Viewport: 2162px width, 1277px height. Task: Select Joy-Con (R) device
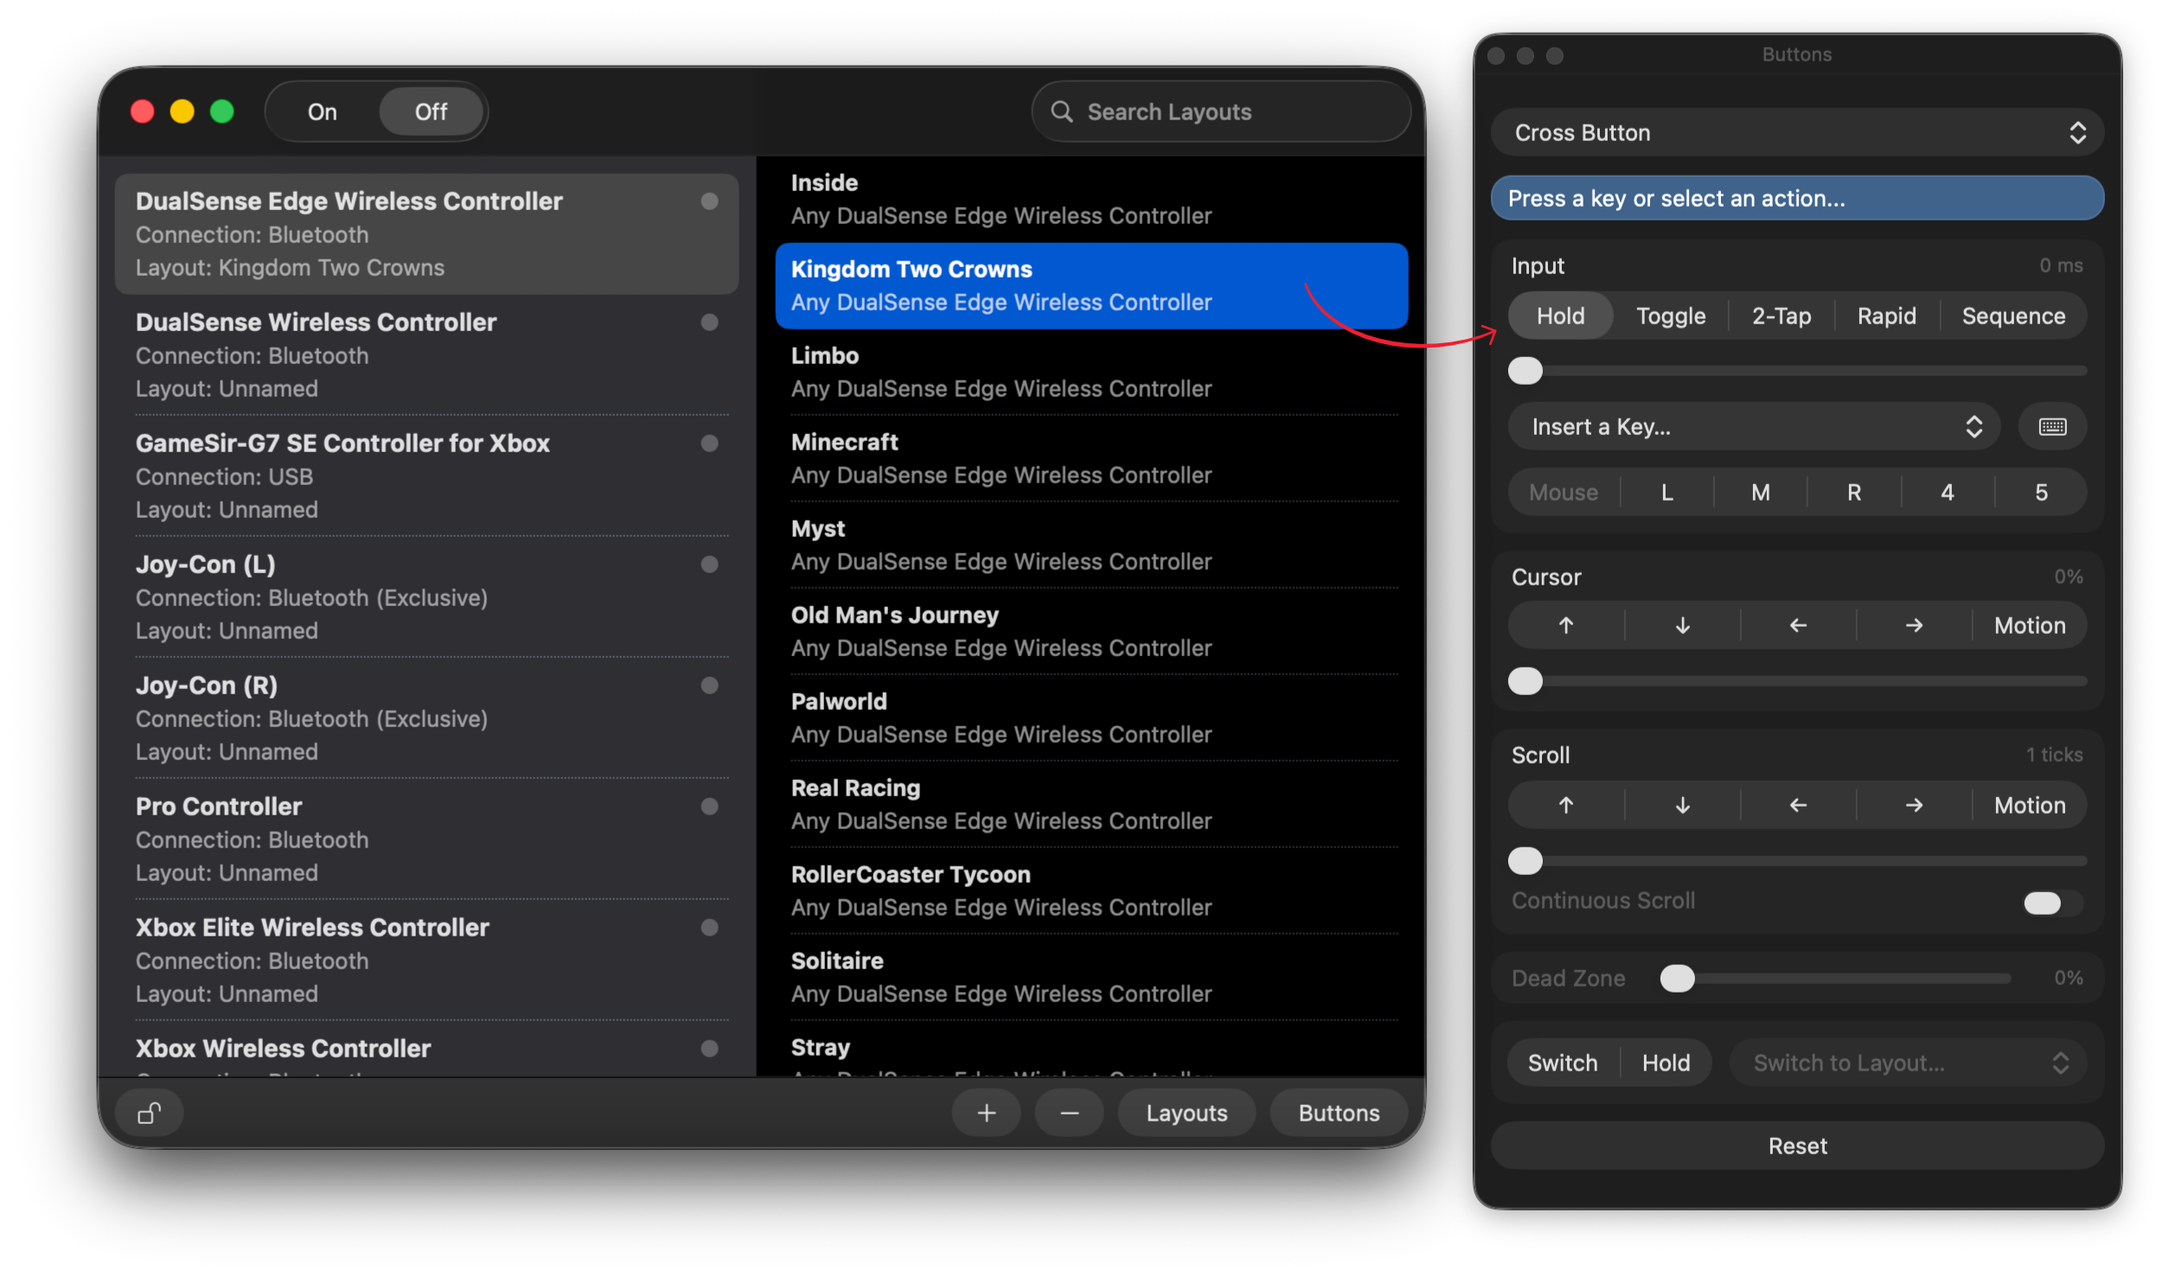pyautogui.click(x=427, y=718)
